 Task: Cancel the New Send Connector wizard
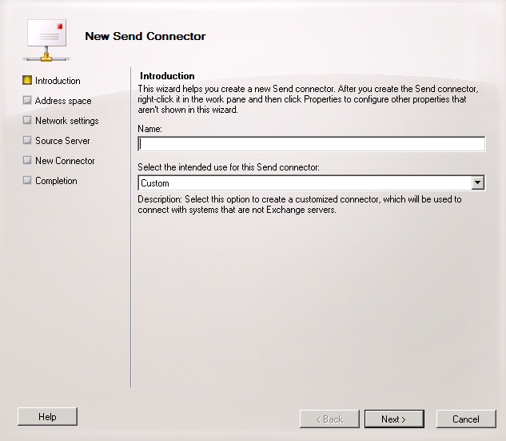pos(466,419)
